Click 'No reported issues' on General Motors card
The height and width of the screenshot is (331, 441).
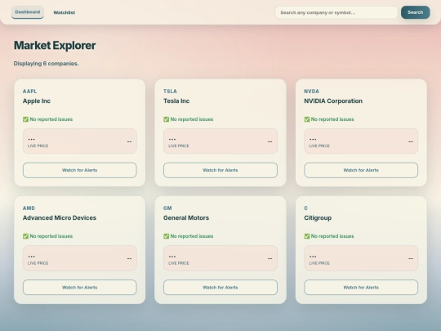coord(192,236)
